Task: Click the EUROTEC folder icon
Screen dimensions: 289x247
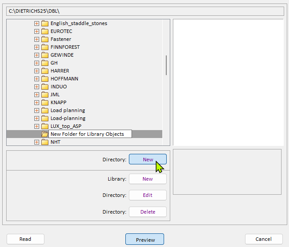Action: point(44,31)
